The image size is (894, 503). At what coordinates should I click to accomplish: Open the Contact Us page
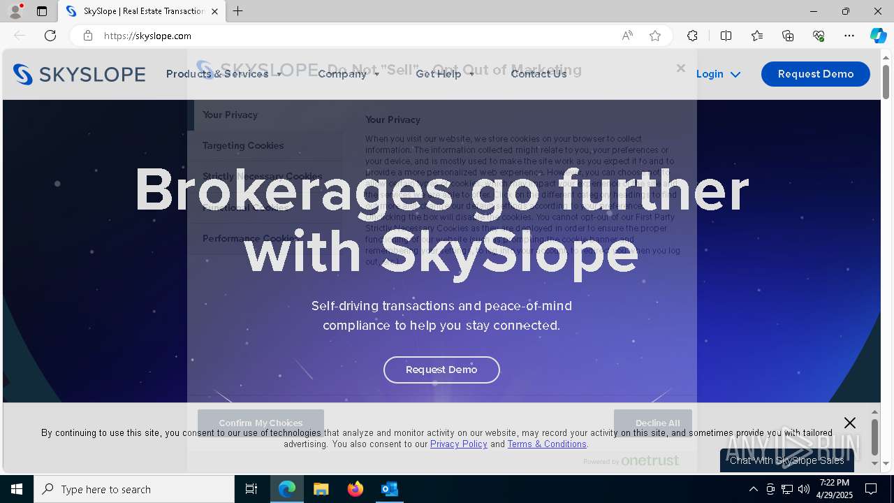pyautogui.click(x=538, y=74)
